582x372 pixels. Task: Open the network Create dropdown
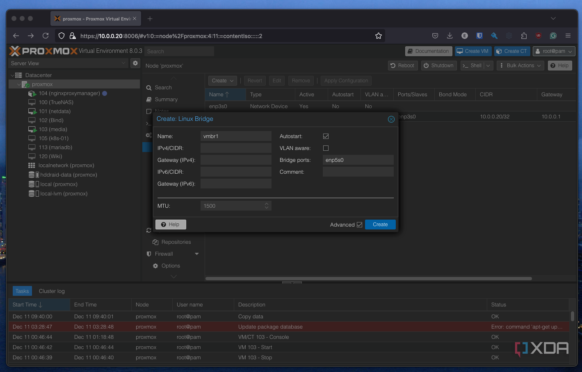[x=223, y=81]
